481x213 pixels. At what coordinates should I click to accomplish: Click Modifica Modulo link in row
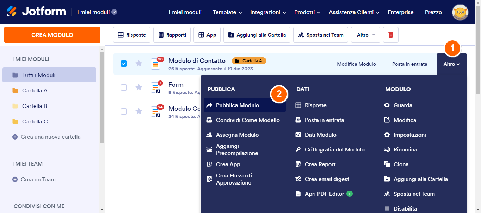coord(356,64)
